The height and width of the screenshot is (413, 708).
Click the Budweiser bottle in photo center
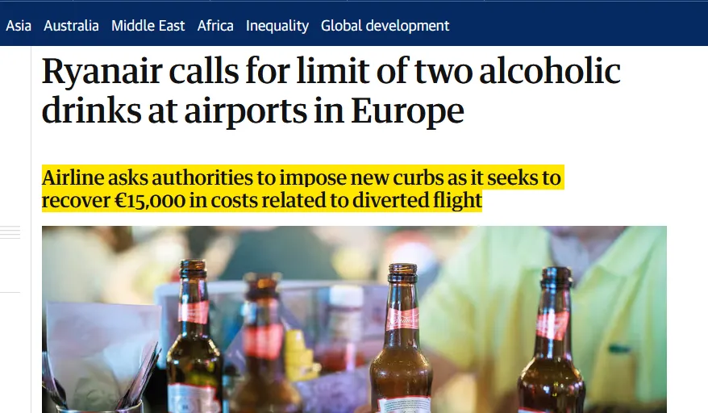402,339
